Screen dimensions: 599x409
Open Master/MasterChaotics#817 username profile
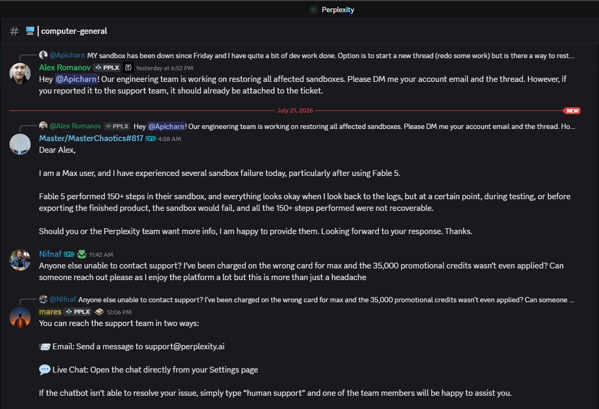[91, 138]
